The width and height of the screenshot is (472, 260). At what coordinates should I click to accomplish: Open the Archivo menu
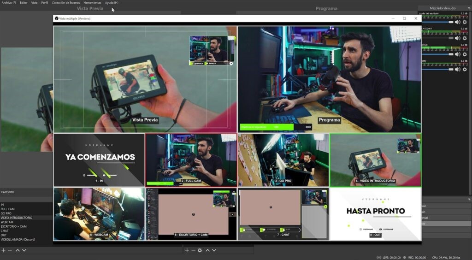[8, 3]
